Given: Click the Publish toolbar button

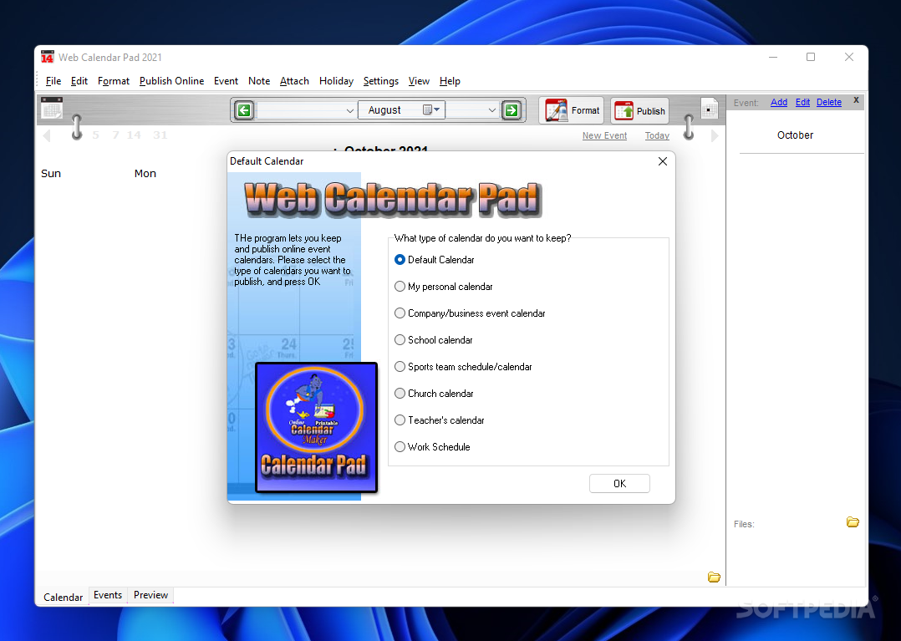Looking at the screenshot, I should point(639,111).
